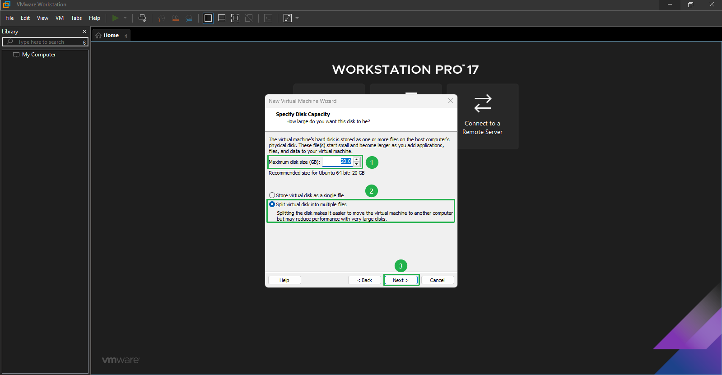Toggle the thumbnail bar toolbar icon

222,18
